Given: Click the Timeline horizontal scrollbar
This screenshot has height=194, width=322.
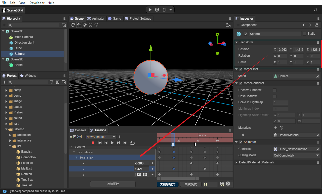Looking at the screenshot, I should tap(178, 178).
